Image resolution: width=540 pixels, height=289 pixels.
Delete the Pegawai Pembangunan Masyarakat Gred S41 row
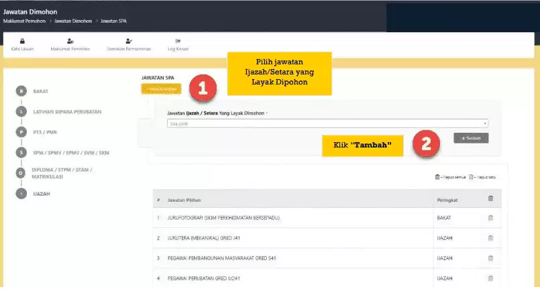490,257
